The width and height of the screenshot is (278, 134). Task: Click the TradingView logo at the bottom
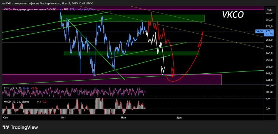[20, 127]
